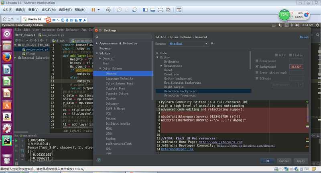Open LibreOffice Impress from the launcher
This screenshot has width=321, height=173.
tap(7, 93)
